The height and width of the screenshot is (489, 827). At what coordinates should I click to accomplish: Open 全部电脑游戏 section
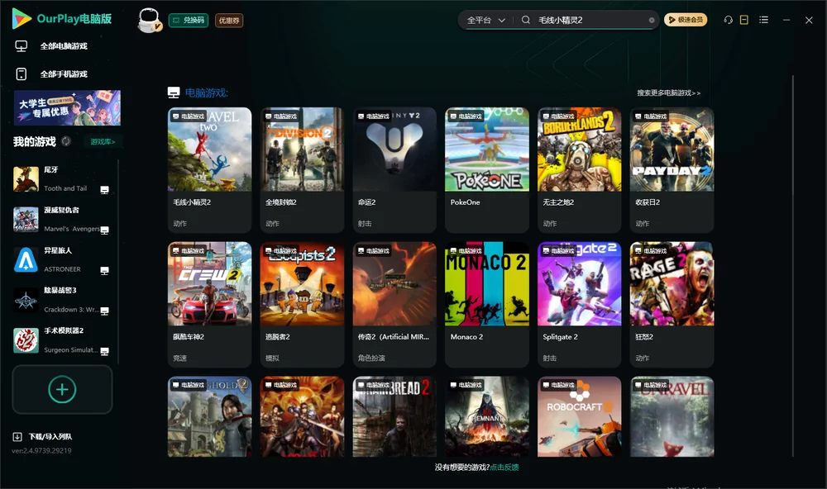tap(65, 46)
